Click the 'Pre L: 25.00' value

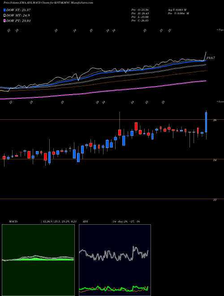(140, 17)
